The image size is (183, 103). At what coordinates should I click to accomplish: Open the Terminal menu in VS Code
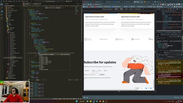coord(23,1)
